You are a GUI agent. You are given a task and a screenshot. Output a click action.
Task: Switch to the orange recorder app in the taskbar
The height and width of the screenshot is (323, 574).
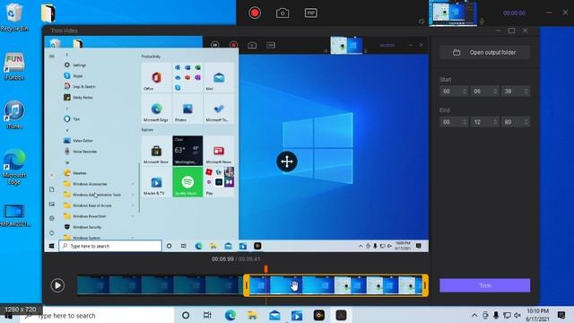pyautogui.click(x=319, y=315)
